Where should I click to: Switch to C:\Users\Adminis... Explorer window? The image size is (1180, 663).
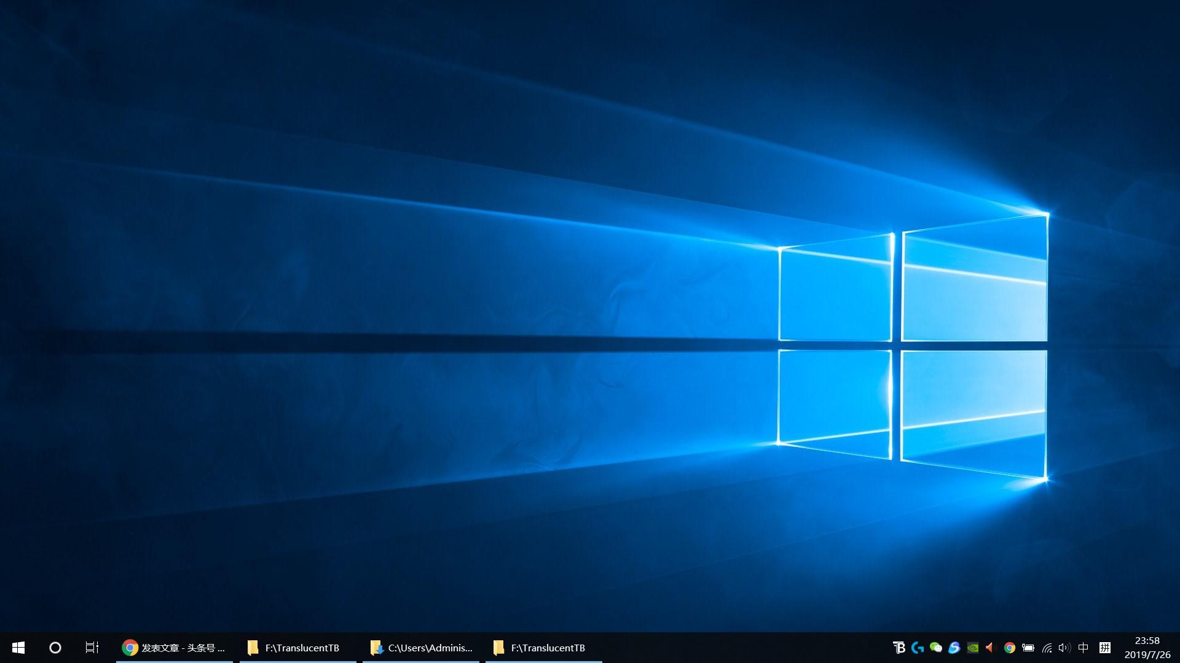coord(421,648)
